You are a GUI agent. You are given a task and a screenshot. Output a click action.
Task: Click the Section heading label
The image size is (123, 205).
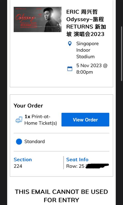[x=23, y=160]
